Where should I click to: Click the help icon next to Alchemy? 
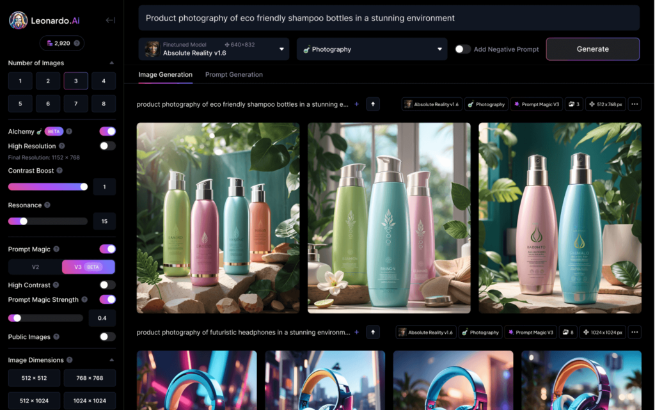69,132
